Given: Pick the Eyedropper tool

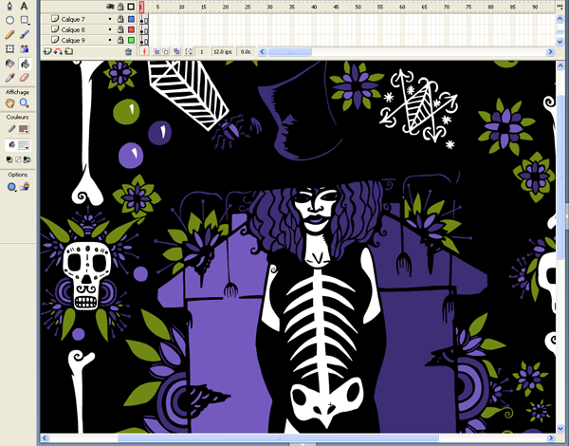Looking at the screenshot, I should [9, 77].
